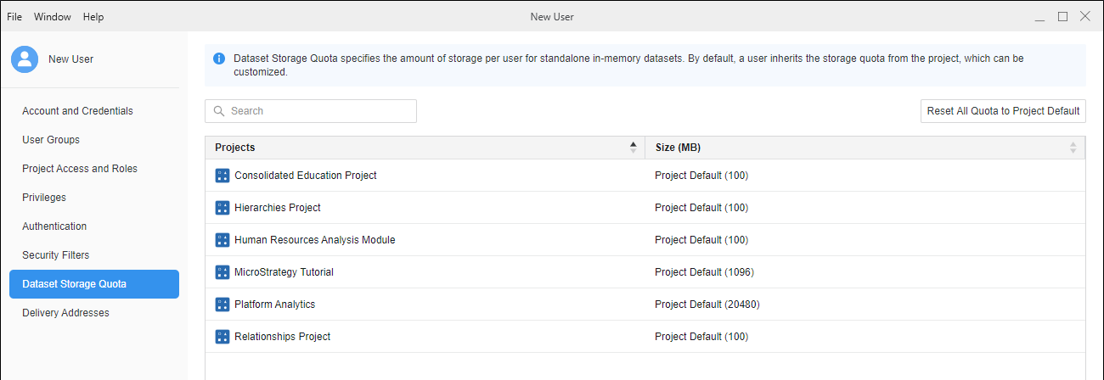Image resolution: width=1104 pixels, height=380 pixels.
Task: Select Platform Analytics quota size value
Action: (707, 305)
